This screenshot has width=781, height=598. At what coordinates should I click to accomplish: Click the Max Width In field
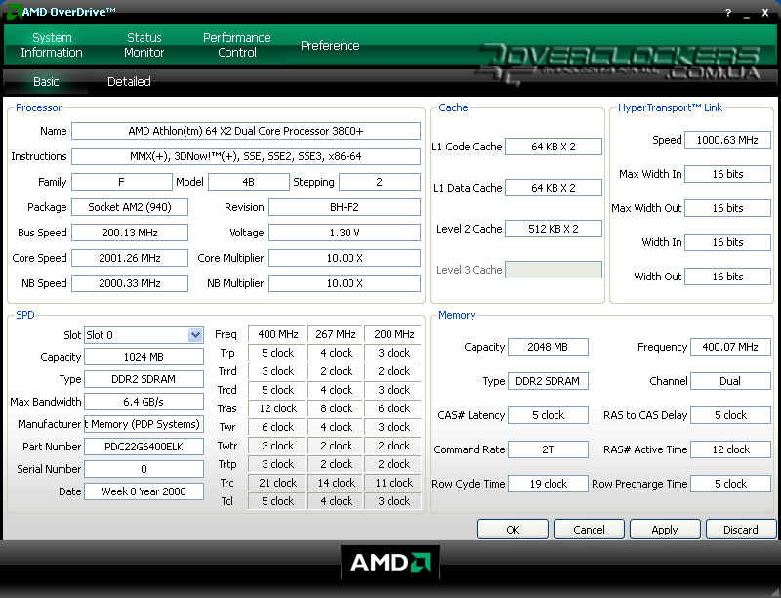[x=727, y=174]
